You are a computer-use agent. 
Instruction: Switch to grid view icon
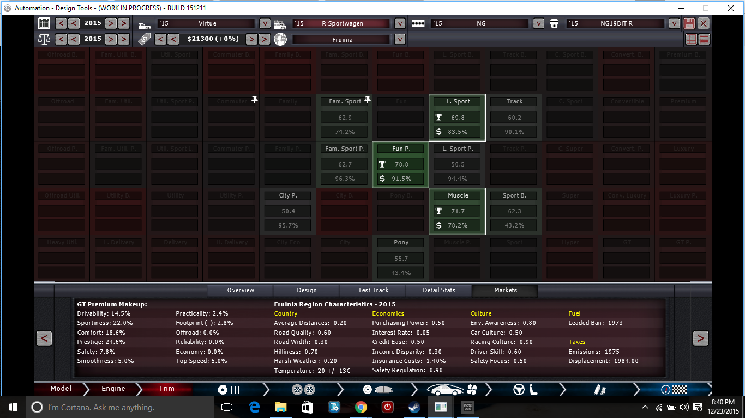(692, 39)
